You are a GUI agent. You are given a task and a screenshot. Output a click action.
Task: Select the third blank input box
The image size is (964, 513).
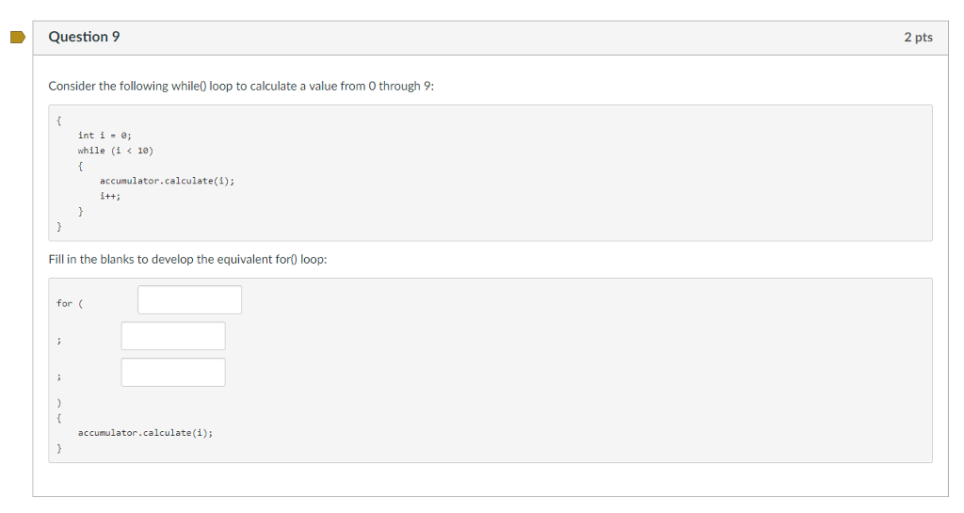[173, 373]
